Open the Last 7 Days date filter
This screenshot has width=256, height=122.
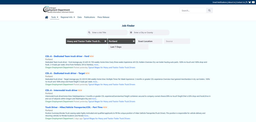pos(128,47)
